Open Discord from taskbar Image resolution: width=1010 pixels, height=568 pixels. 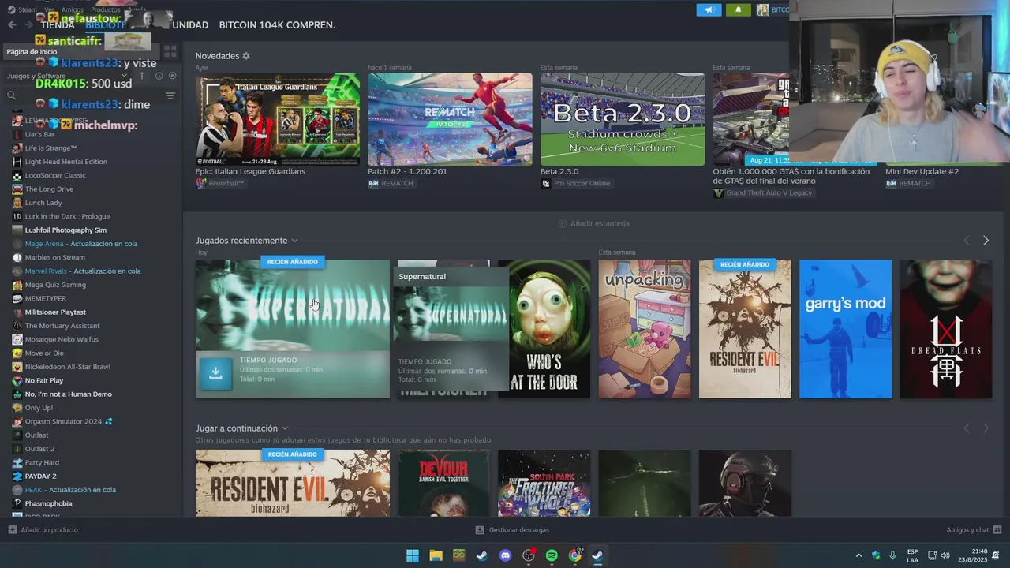[x=505, y=555]
